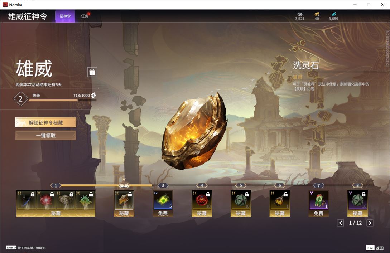390x253 pixels.
Task: Click the level 7 marker on reward track
Action: pos(319,185)
